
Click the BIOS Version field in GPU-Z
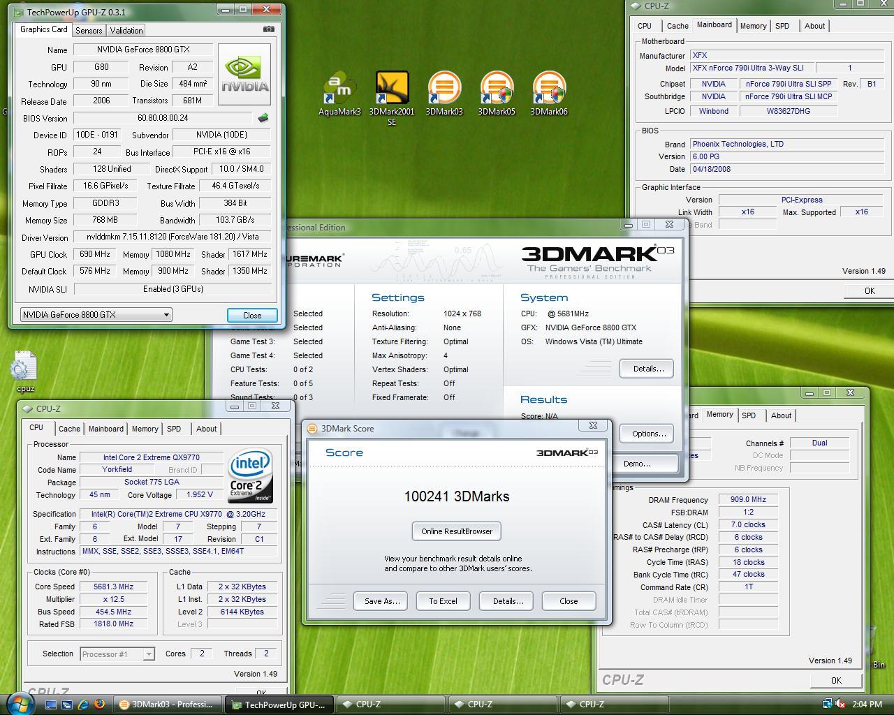coord(163,118)
